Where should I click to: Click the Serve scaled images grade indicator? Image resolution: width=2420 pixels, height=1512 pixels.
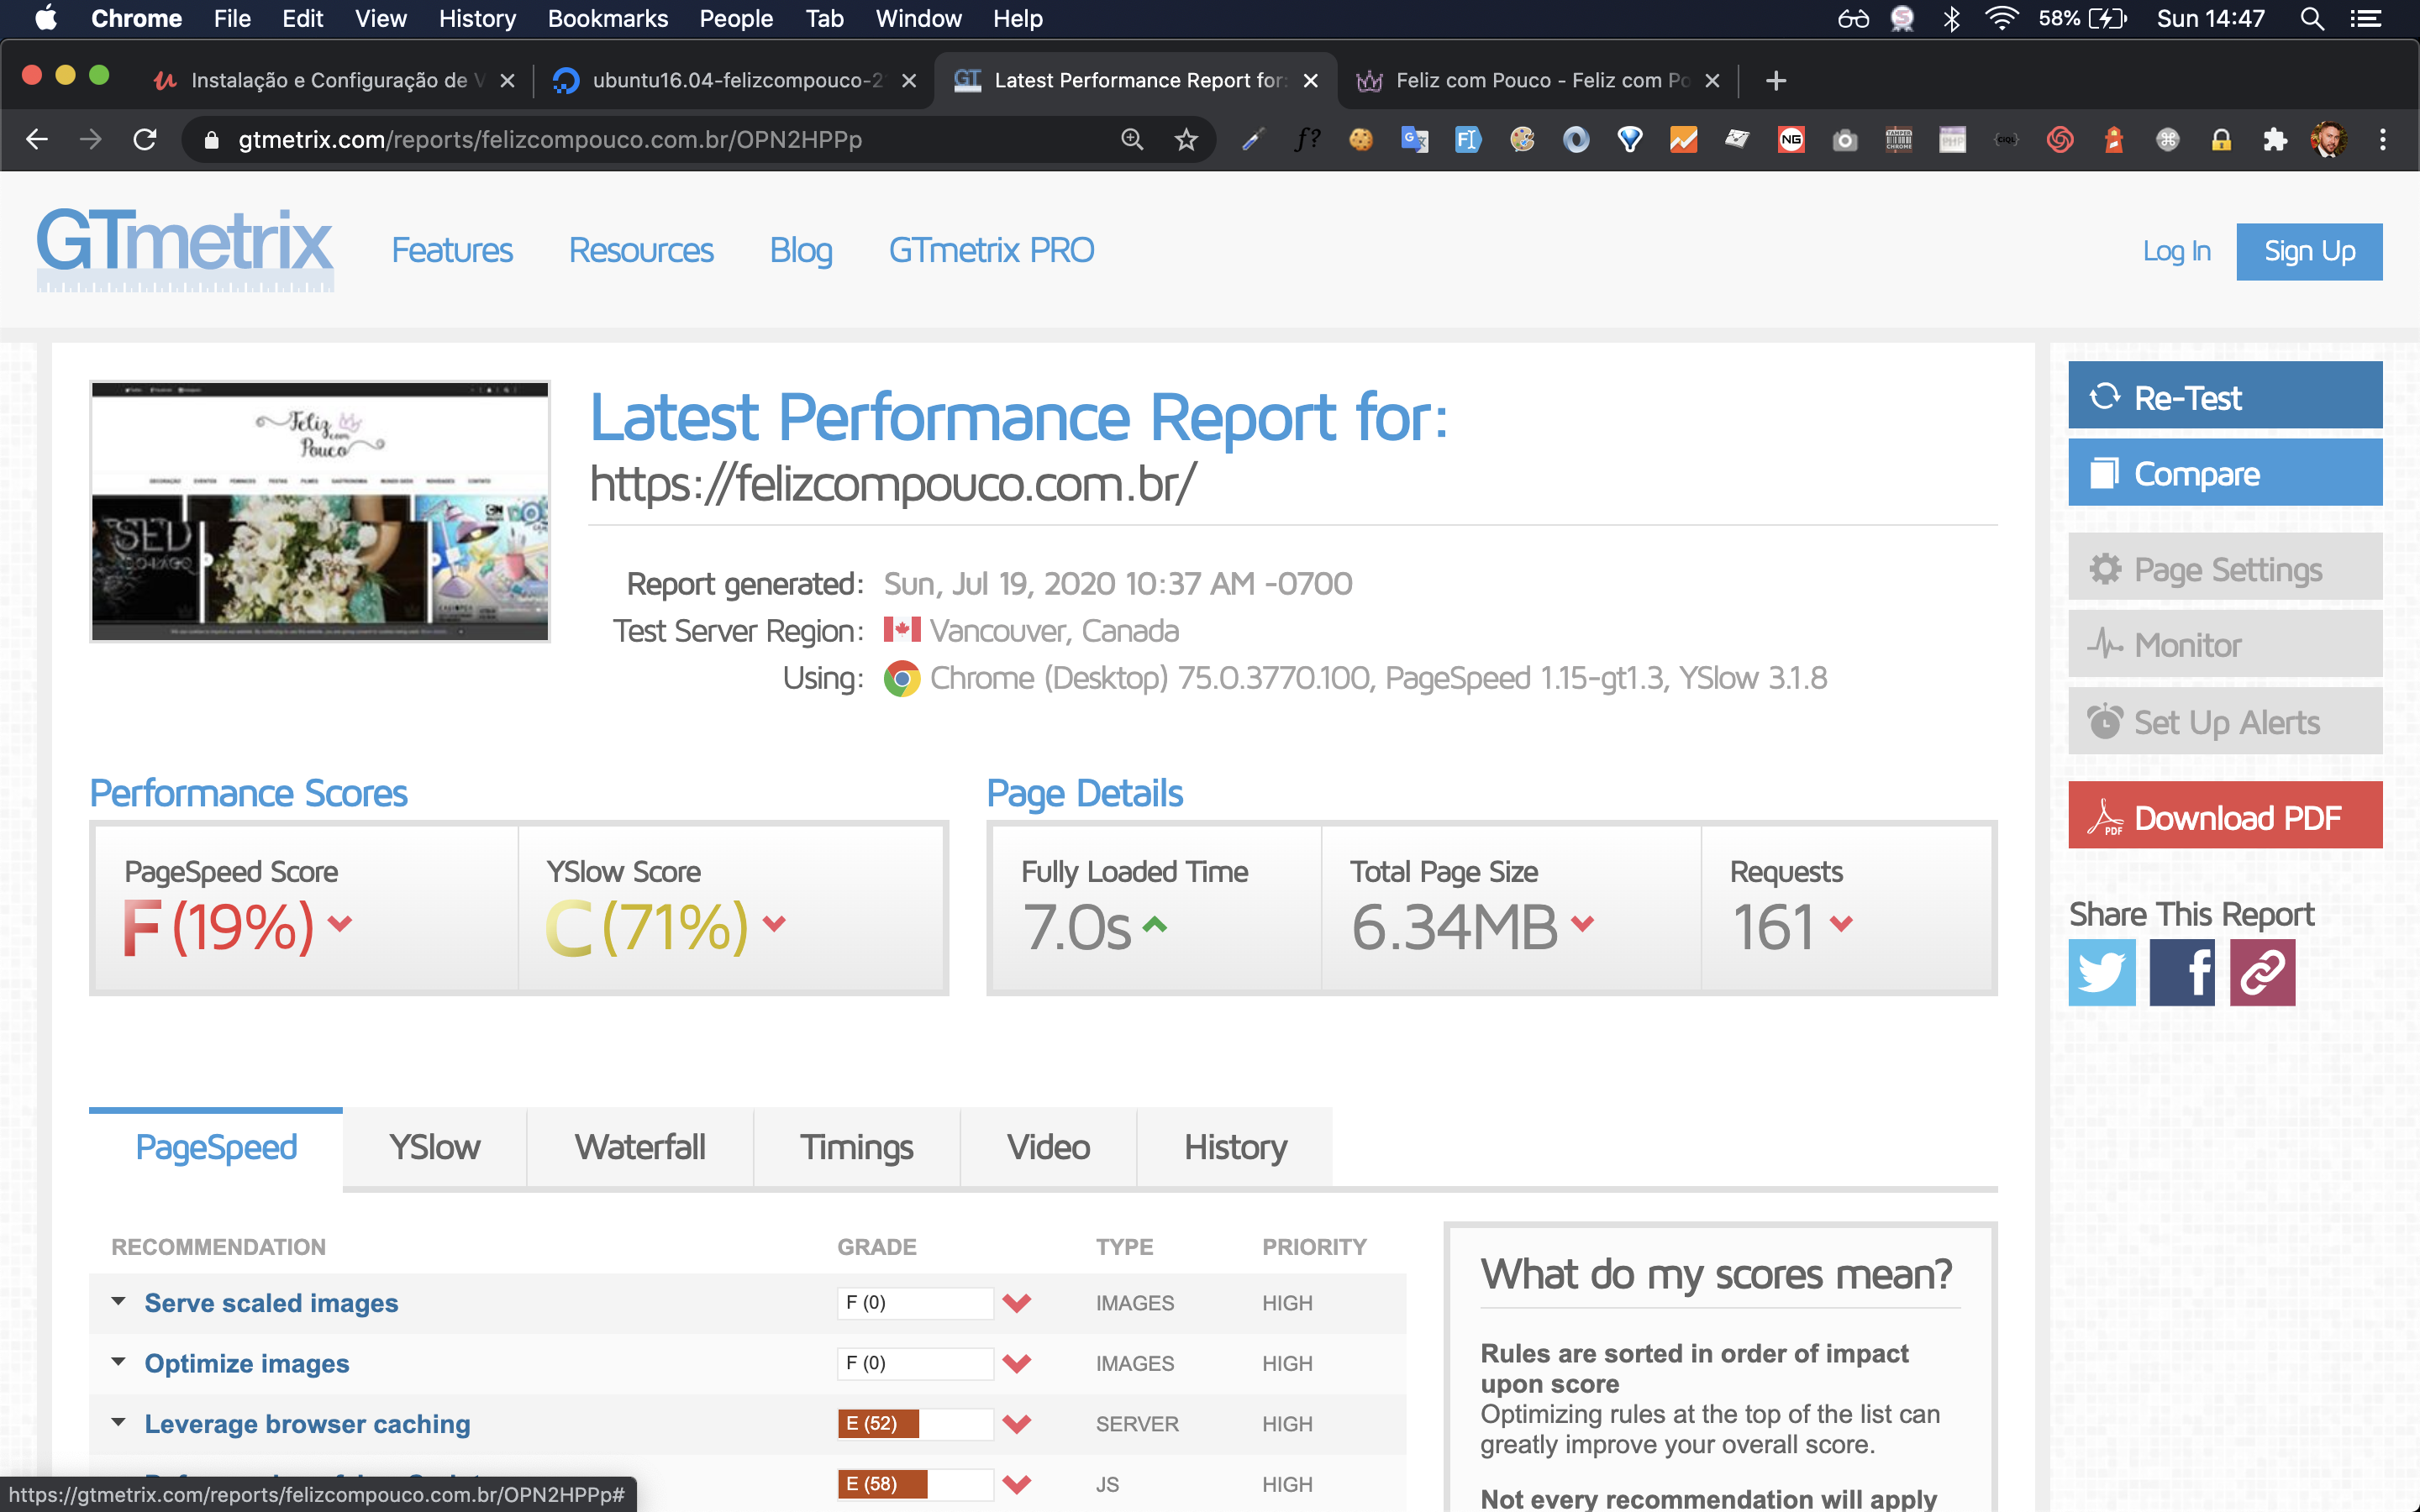coord(915,1303)
